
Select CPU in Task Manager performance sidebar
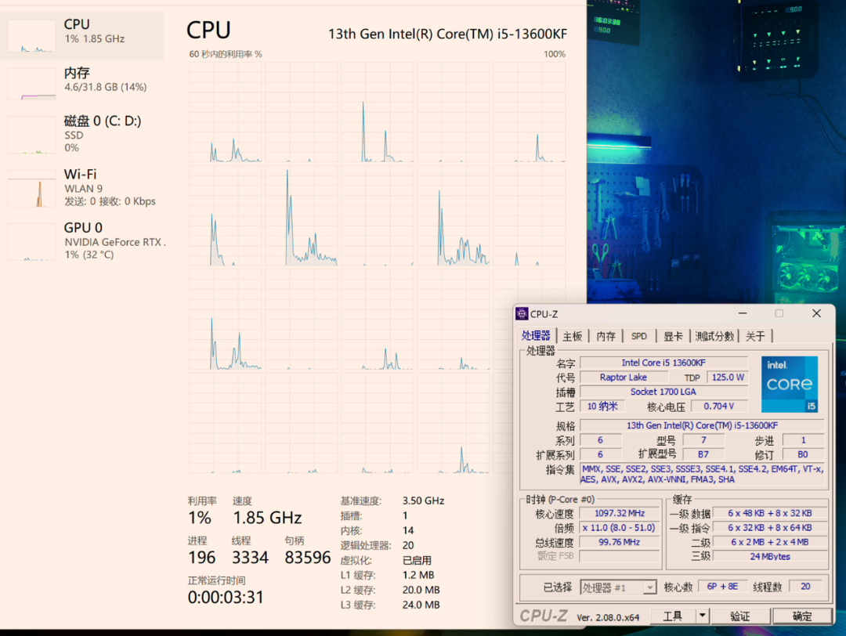[82, 35]
